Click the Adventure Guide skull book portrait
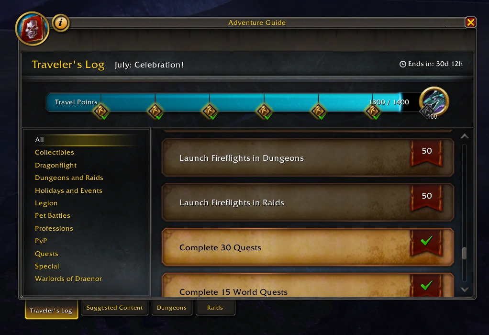Image resolution: width=489 pixels, height=335 pixels. (32, 29)
